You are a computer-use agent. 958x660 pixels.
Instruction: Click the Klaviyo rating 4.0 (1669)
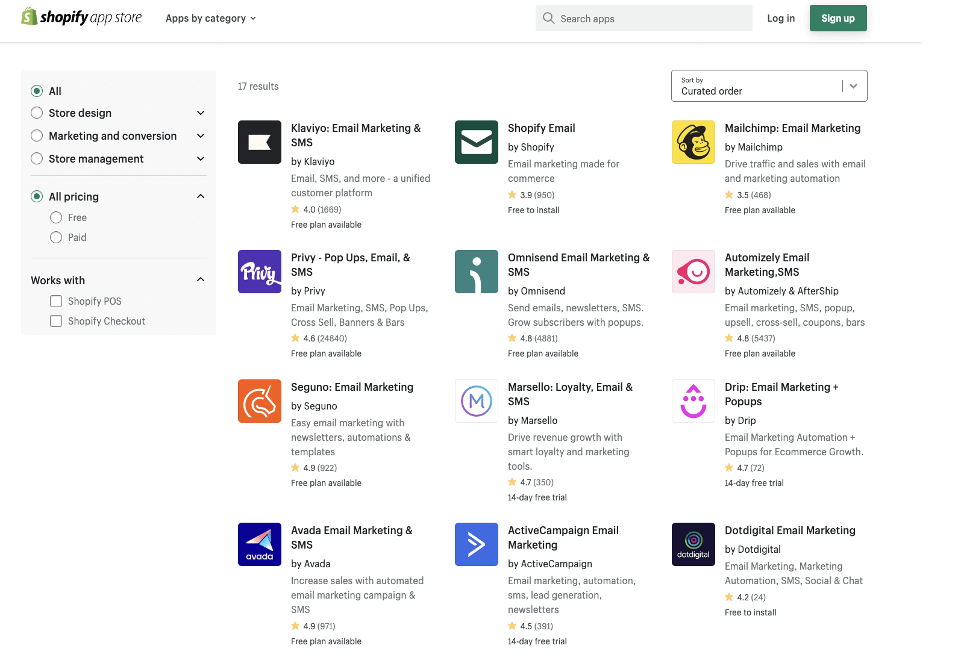point(316,210)
